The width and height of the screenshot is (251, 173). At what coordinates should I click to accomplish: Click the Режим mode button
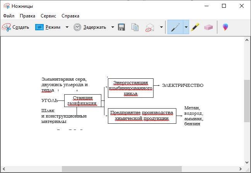pyautogui.click(x=48, y=27)
